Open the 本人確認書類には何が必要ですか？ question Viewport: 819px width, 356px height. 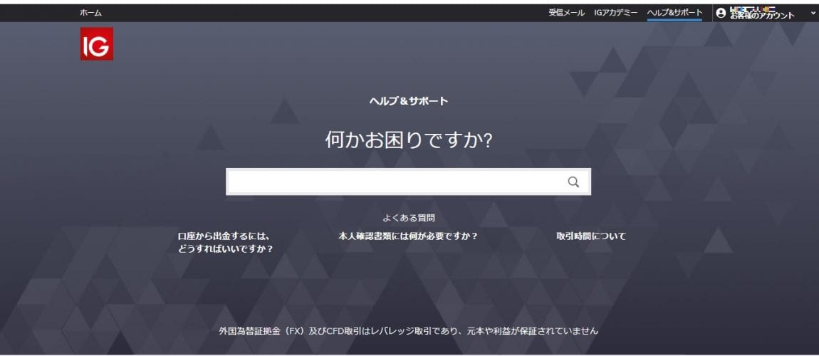pos(408,236)
